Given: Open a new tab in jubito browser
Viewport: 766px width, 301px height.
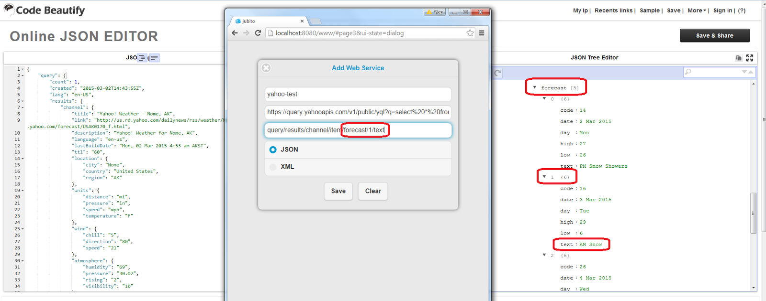Looking at the screenshot, I should click(x=315, y=21).
